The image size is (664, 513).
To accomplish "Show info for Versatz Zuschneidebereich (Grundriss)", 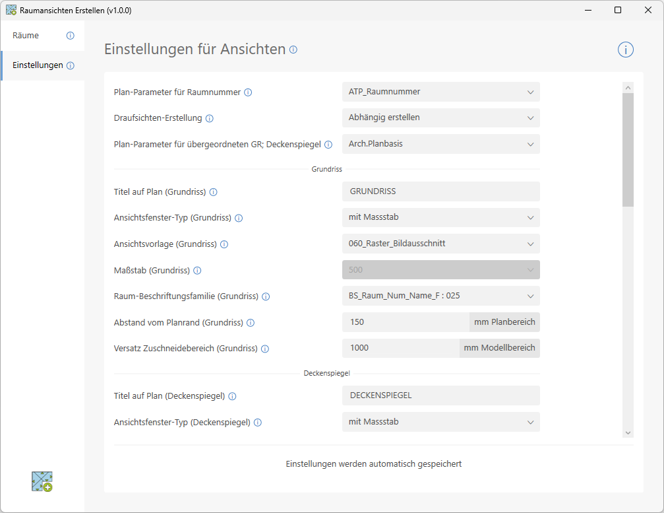I will point(264,349).
